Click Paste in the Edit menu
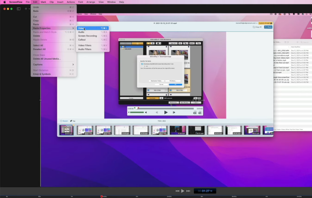 (x=54, y=24)
